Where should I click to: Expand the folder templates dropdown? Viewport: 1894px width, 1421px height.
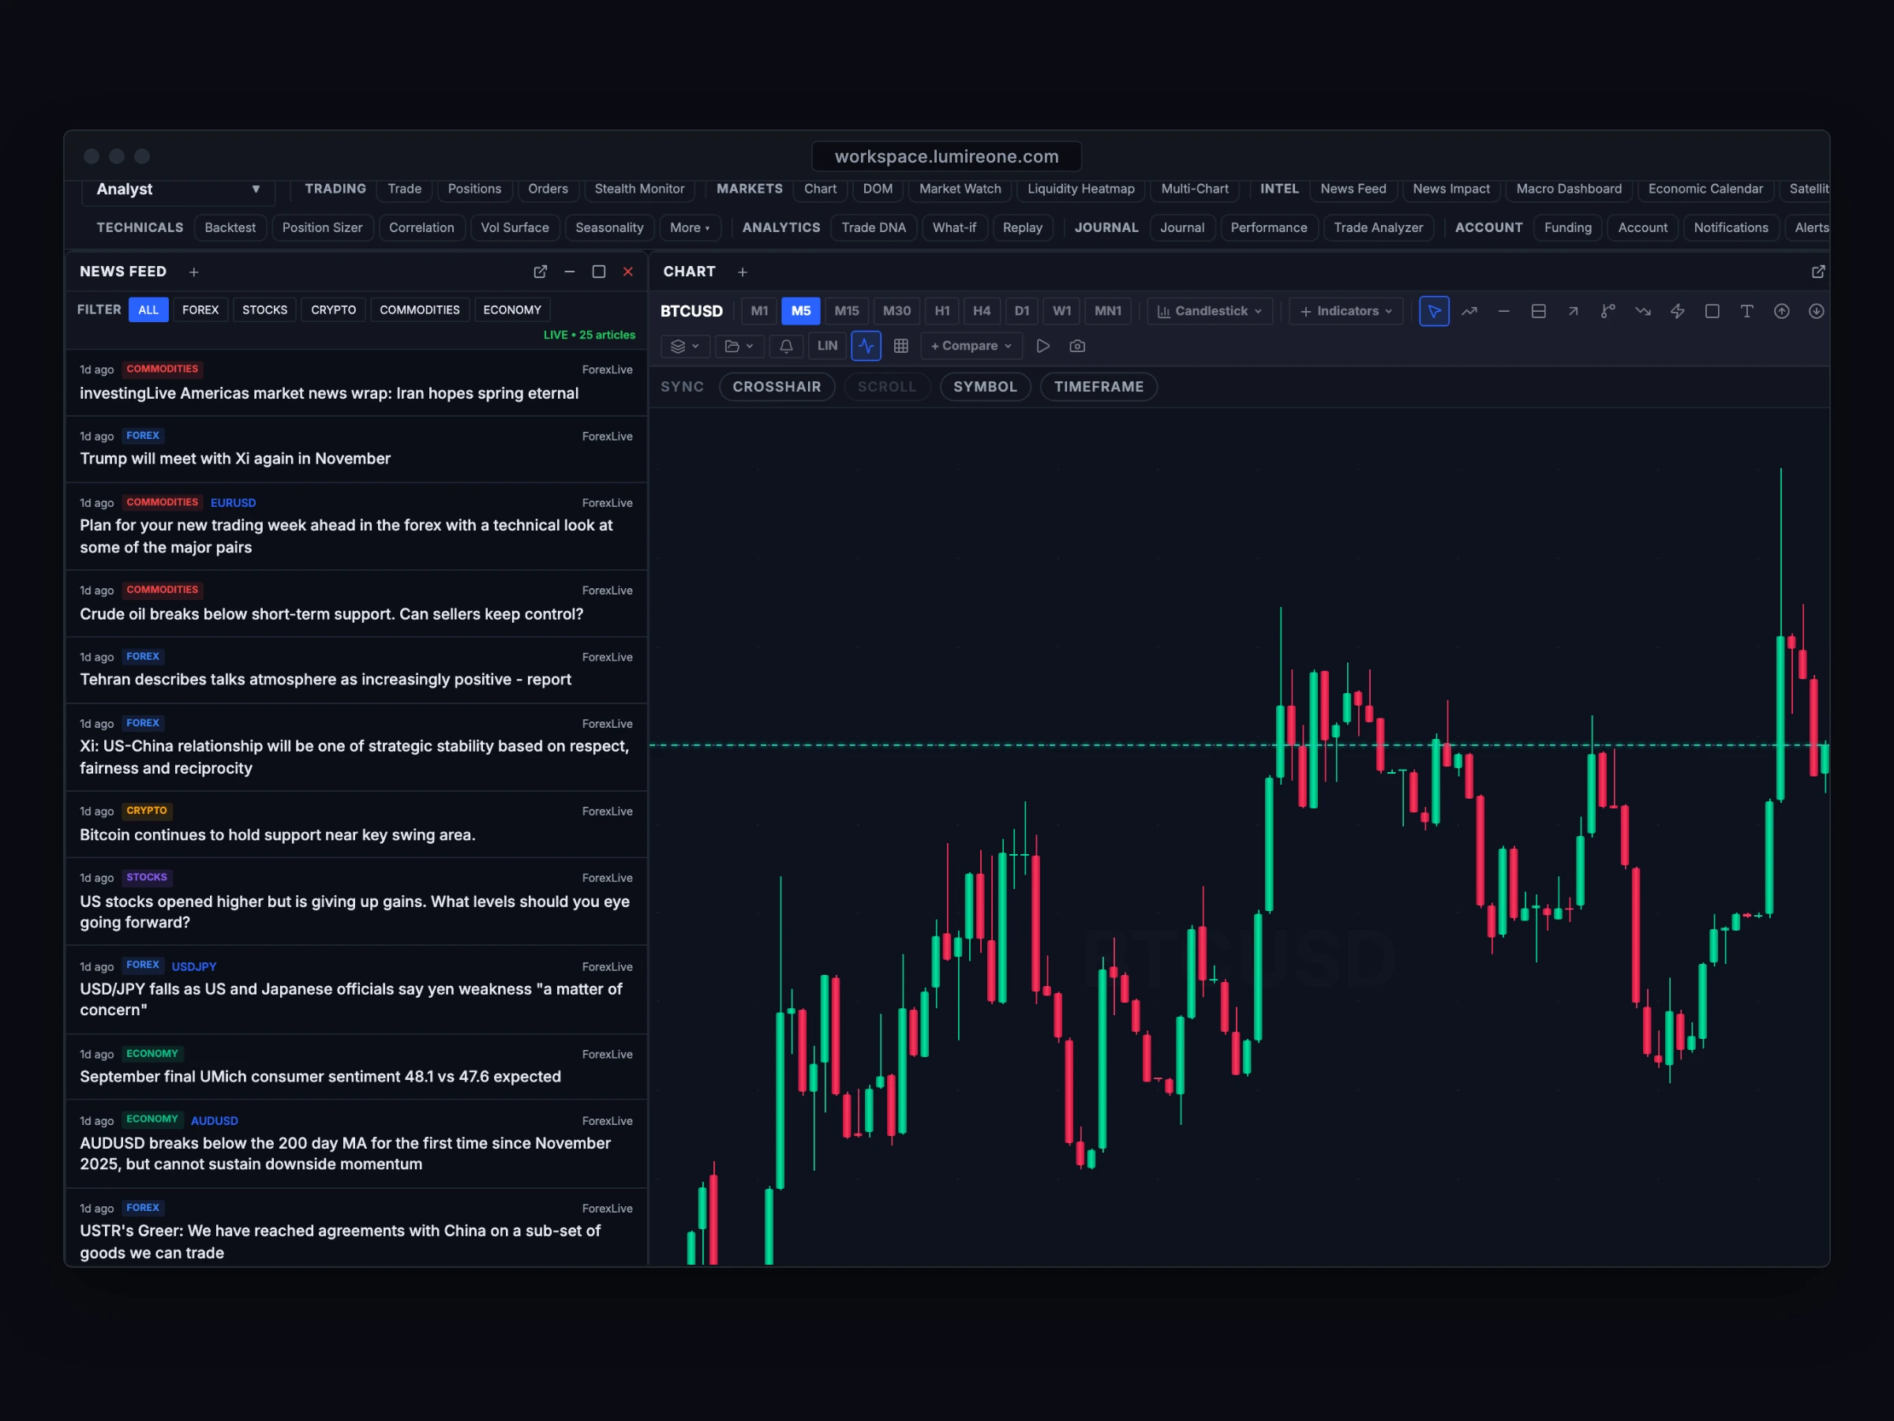tap(738, 346)
